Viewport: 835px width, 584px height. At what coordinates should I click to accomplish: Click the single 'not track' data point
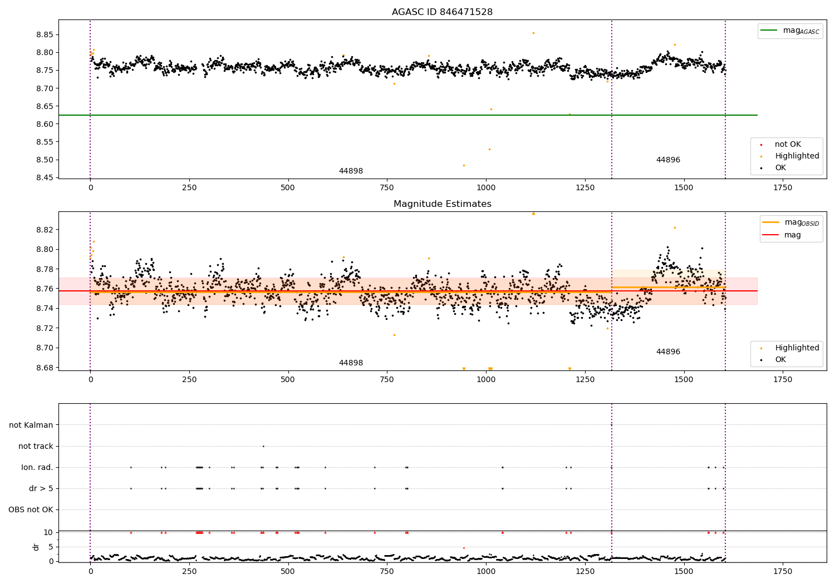click(263, 446)
